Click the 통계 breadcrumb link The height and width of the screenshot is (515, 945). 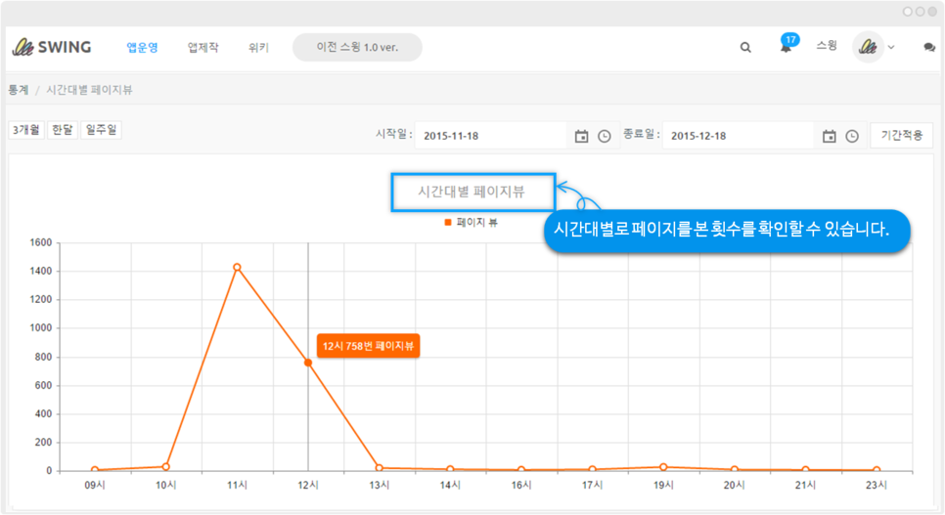pyautogui.click(x=18, y=90)
